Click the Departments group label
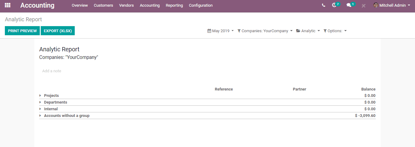Image resolution: width=415 pixels, height=147 pixels. pyautogui.click(x=56, y=102)
